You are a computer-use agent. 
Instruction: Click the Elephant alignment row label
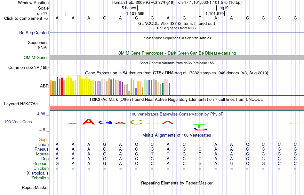(x=41, y=164)
